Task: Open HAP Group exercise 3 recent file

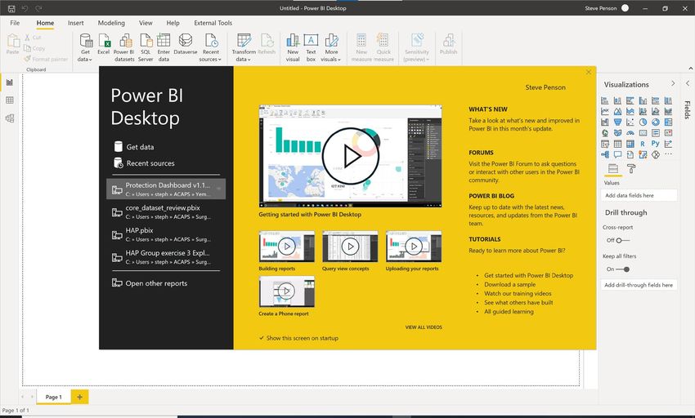Action: point(166,257)
